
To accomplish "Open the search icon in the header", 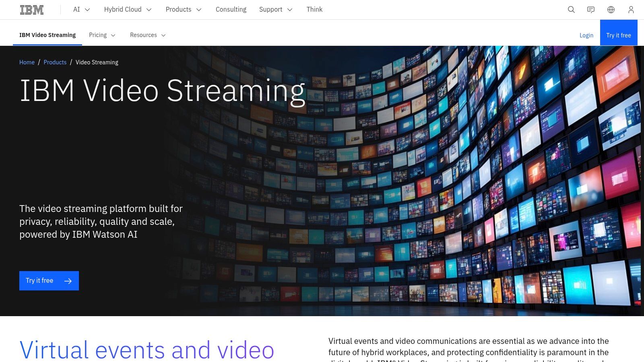I will (x=571, y=9).
